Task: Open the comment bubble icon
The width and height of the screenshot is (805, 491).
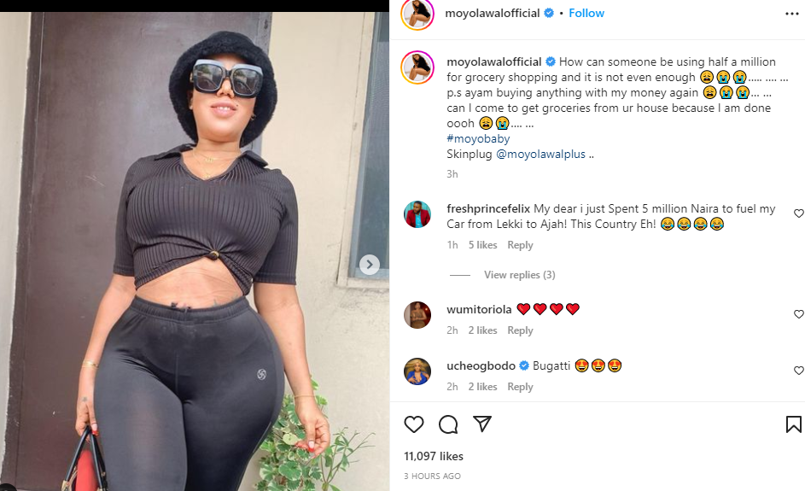Action: pyautogui.click(x=448, y=424)
